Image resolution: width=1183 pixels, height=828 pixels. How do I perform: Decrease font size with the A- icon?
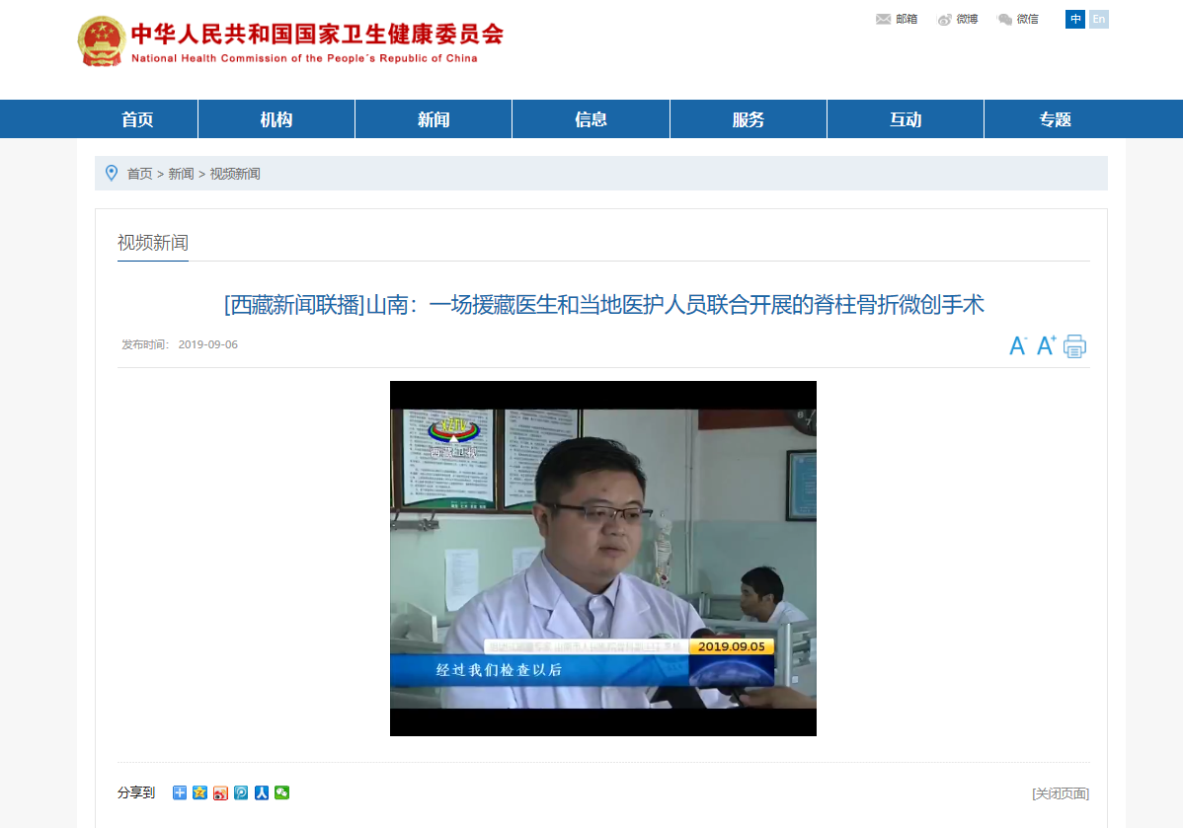pos(1018,346)
